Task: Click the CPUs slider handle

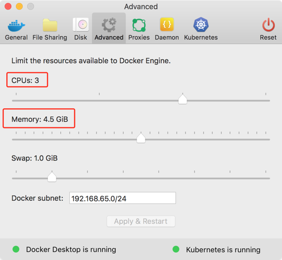Action: pyautogui.click(x=183, y=99)
